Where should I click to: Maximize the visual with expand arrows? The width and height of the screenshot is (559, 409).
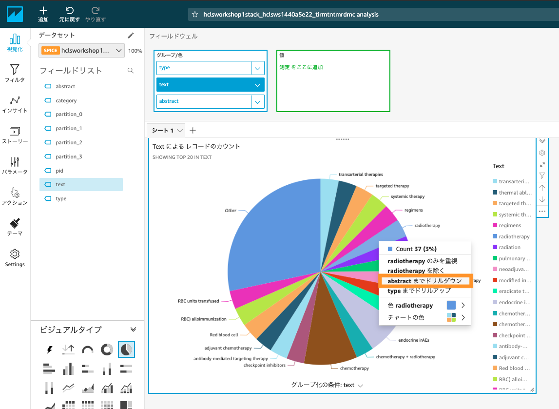(x=542, y=164)
